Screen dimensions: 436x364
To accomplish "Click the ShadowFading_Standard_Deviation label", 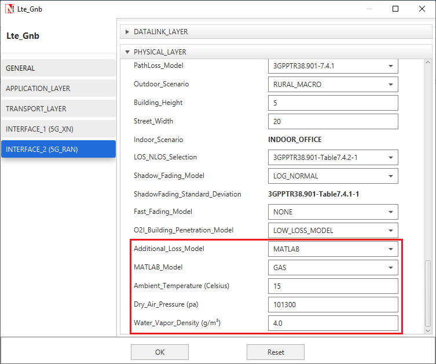I will click(188, 194).
